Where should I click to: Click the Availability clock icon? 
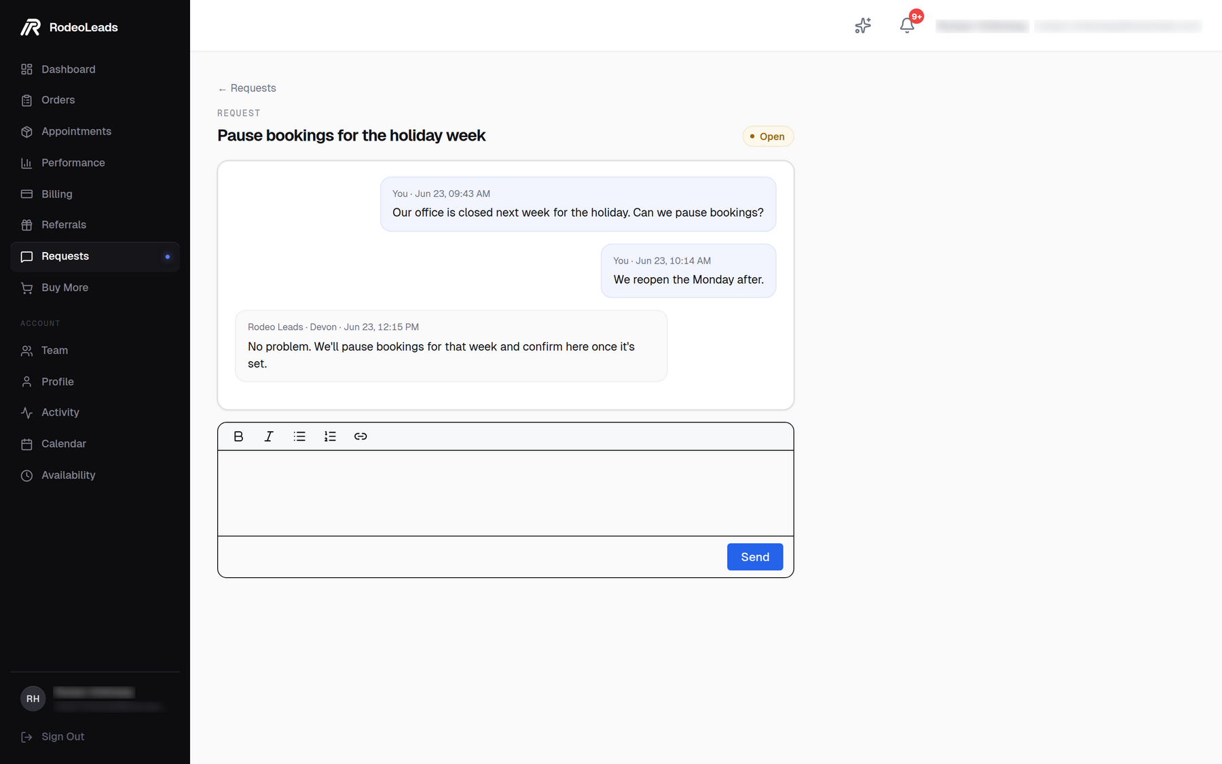tap(26, 475)
